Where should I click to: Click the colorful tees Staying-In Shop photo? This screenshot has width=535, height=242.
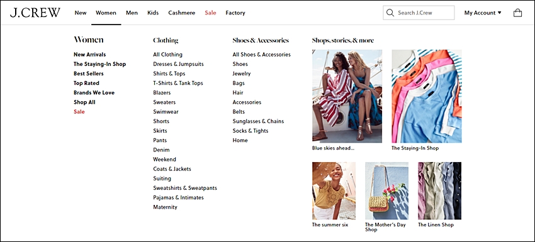[427, 96]
